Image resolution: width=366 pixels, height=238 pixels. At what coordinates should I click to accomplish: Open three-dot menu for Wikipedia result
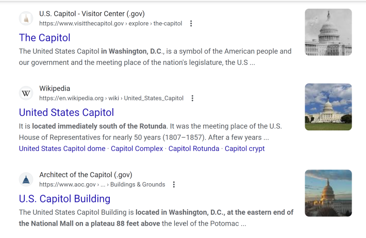coord(192,98)
